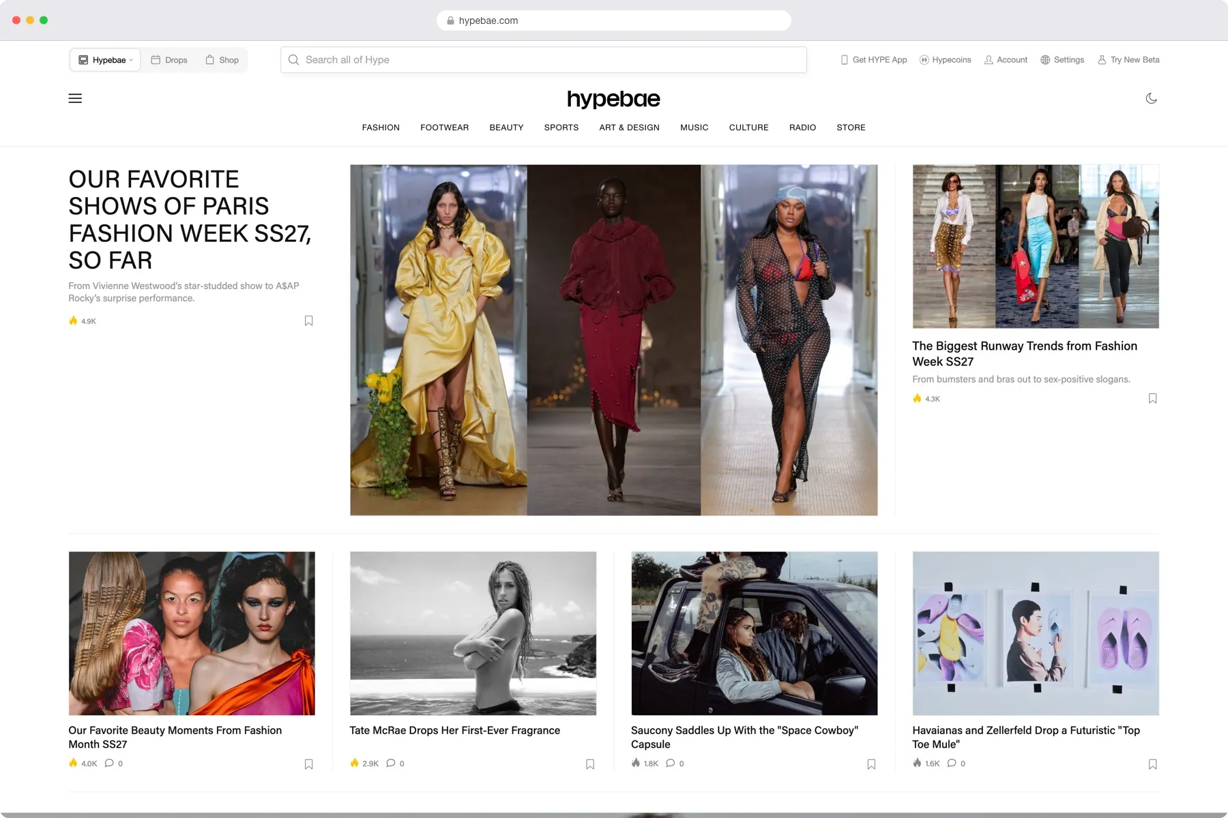The height and width of the screenshot is (818, 1228).
Task: Open the Account menu
Action: point(1006,60)
